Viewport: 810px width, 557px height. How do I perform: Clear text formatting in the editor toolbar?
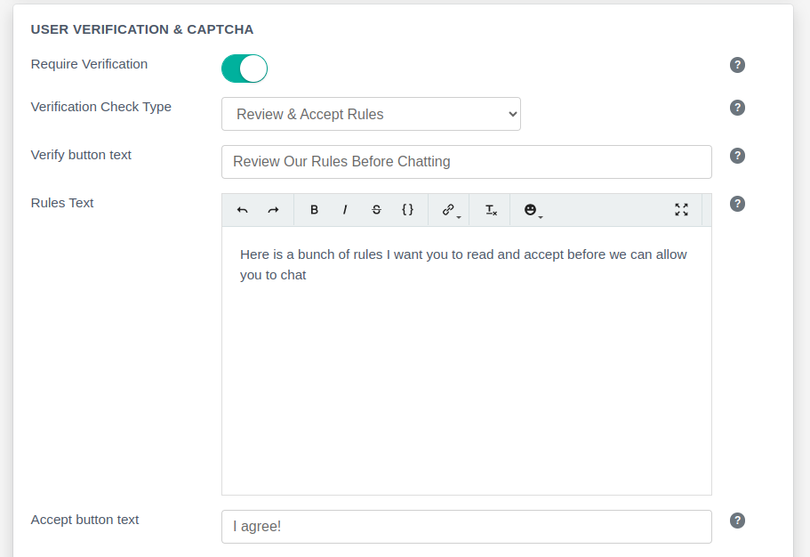click(x=491, y=210)
